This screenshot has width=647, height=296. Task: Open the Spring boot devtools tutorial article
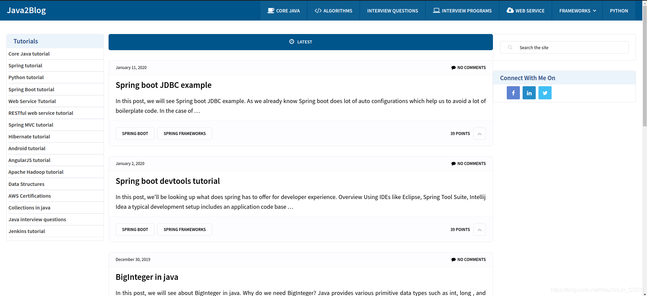[x=168, y=181]
